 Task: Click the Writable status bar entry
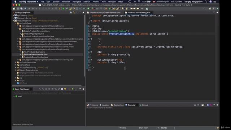(123, 128)
